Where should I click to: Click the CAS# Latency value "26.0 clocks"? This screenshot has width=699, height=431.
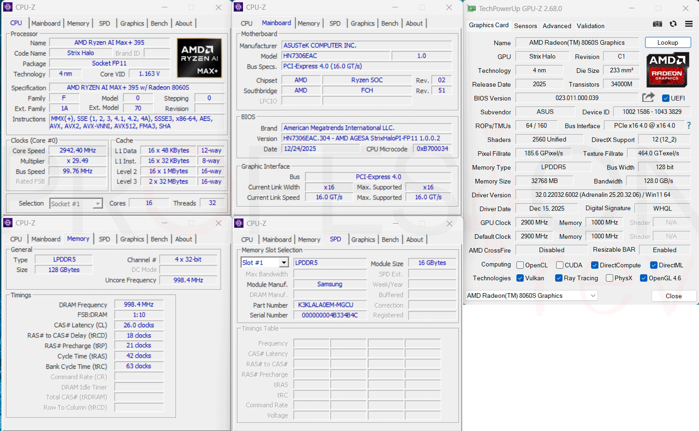coord(139,325)
